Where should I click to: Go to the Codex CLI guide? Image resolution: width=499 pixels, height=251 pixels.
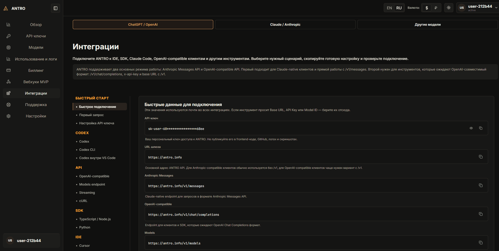[x=87, y=150]
